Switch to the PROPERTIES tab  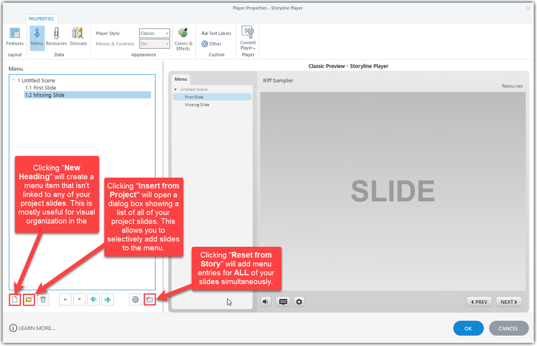coord(41,19)
